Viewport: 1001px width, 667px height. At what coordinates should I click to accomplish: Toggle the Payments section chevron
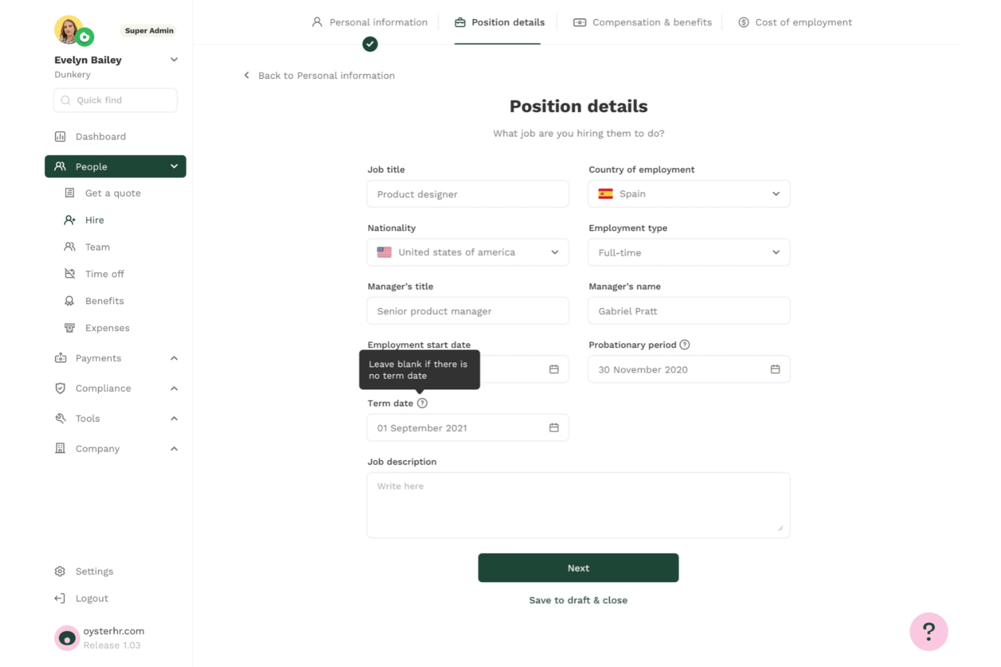pos(174,358)
